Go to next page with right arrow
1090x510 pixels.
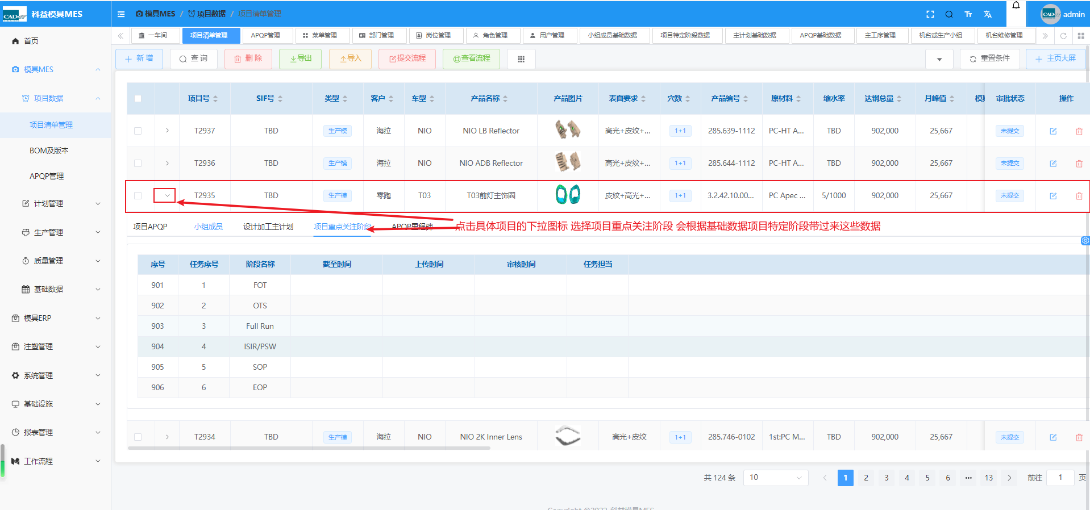[x=1009, y=478]
